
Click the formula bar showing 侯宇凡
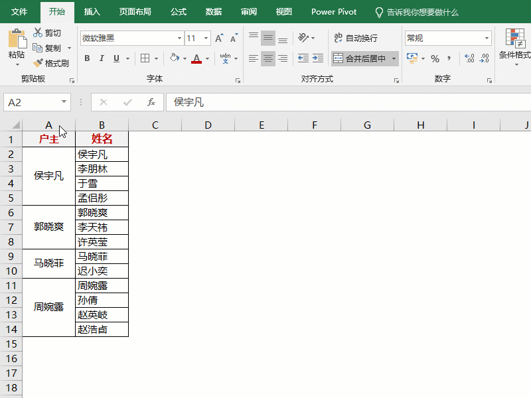[349, 102]
